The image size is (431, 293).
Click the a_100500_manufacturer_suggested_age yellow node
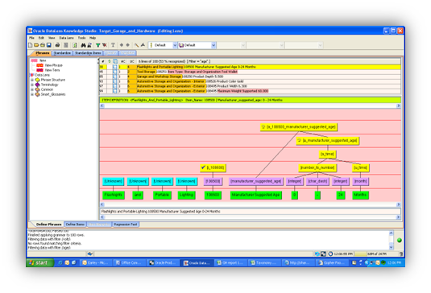click(299, 127)
